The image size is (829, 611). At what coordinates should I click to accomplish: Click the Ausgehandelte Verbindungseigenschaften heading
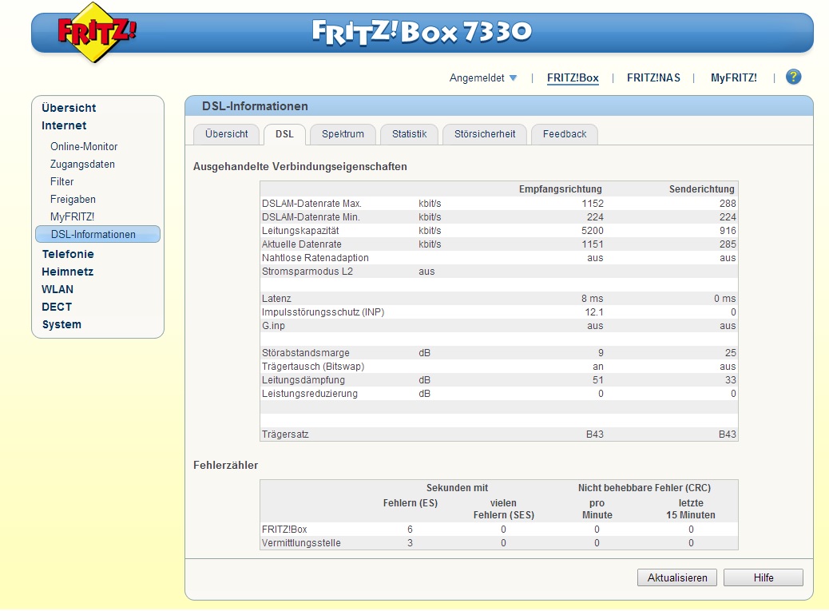pyautogui.click(x=299, y=166)
